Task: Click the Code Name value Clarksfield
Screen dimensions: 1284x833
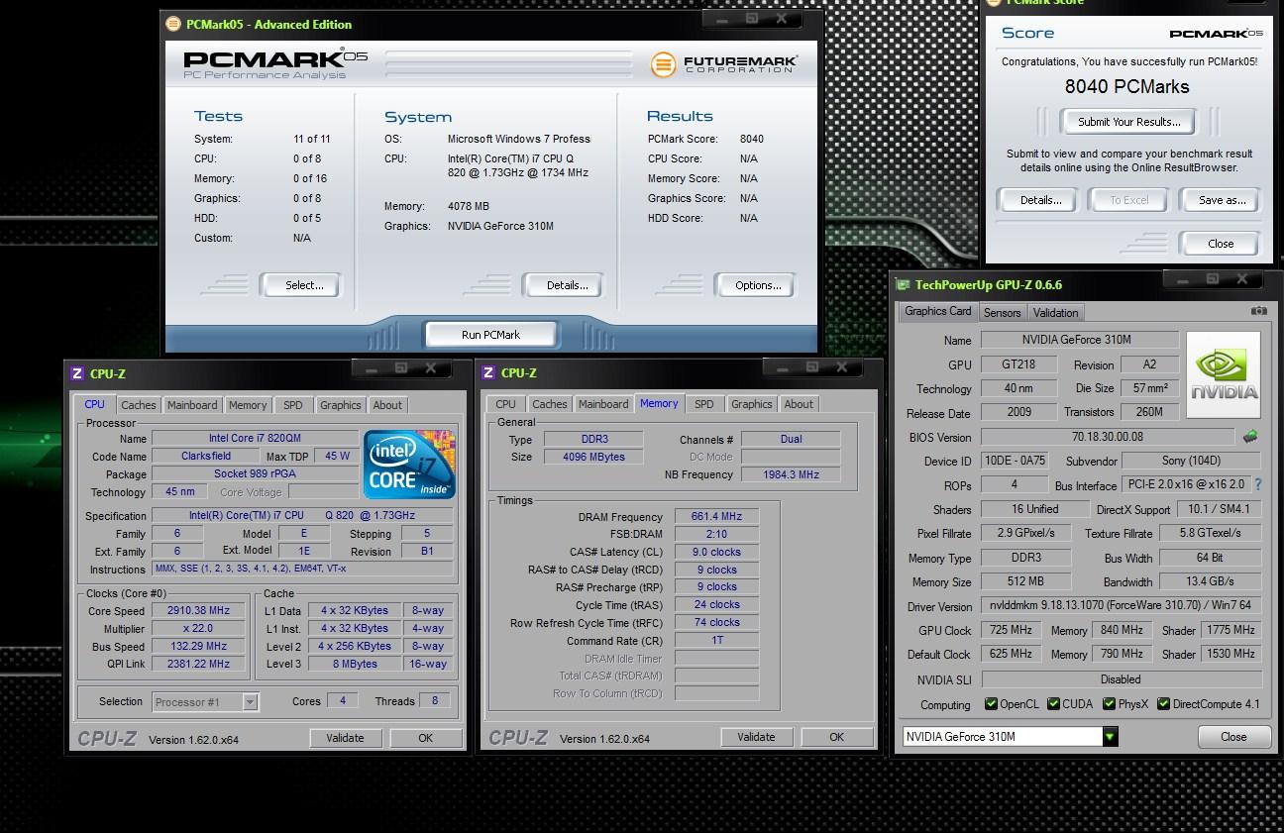Action: pyautogui.click(x=206, y=457)
